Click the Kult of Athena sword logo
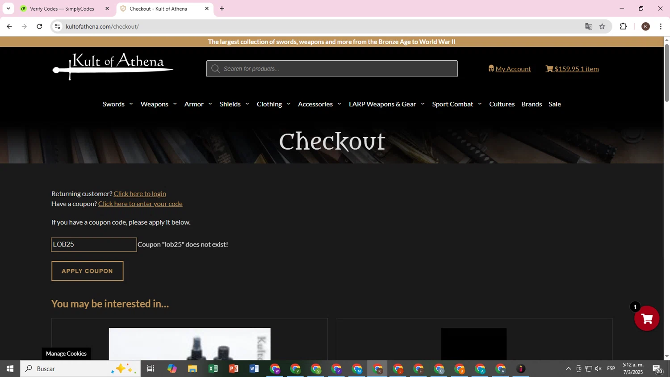 (113, 67)
